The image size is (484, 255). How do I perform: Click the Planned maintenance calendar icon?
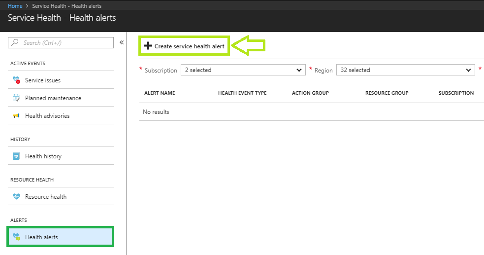pos(16,98)
